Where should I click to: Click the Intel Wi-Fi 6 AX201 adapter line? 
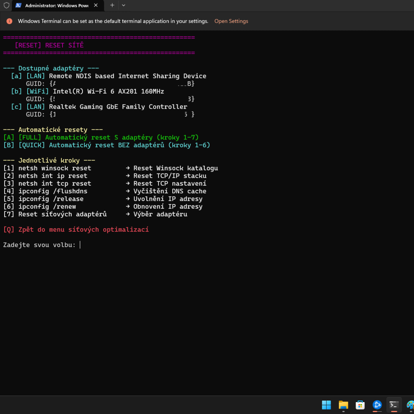[x=87, y=91]
